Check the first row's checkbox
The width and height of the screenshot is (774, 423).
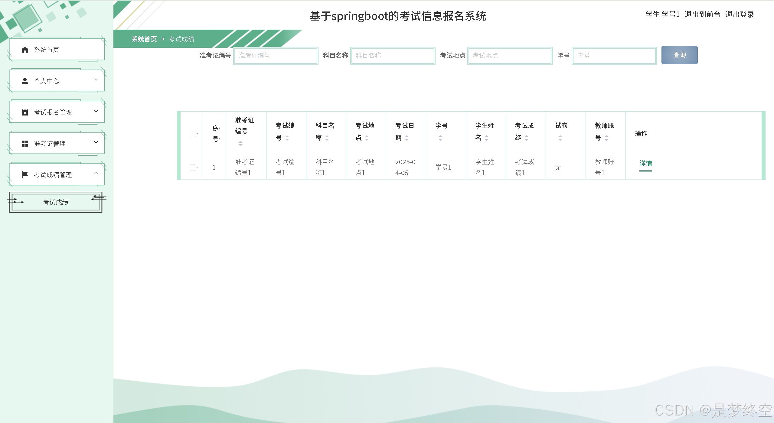tap(193, 168)
